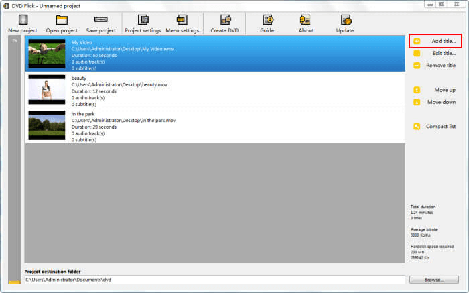Image resolution: width=469 pixels, height=293 pixels.
Task: Check for updates via Update icon
Action: click(346, 23)
